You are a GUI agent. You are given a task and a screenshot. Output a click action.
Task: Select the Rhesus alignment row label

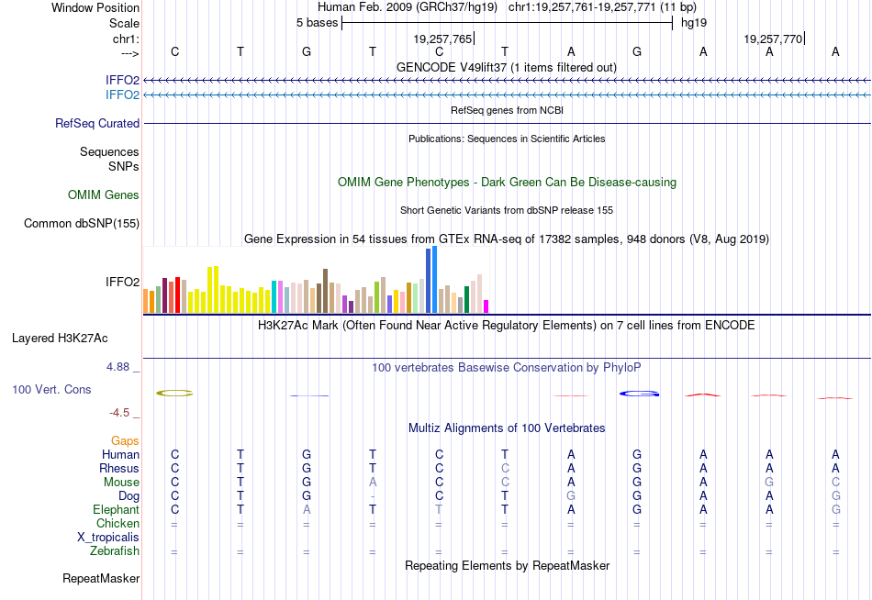click(x=119, y=469)
